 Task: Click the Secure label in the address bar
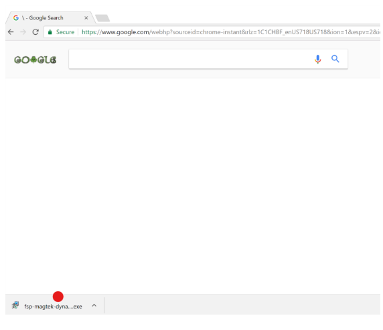click(65, 32)
